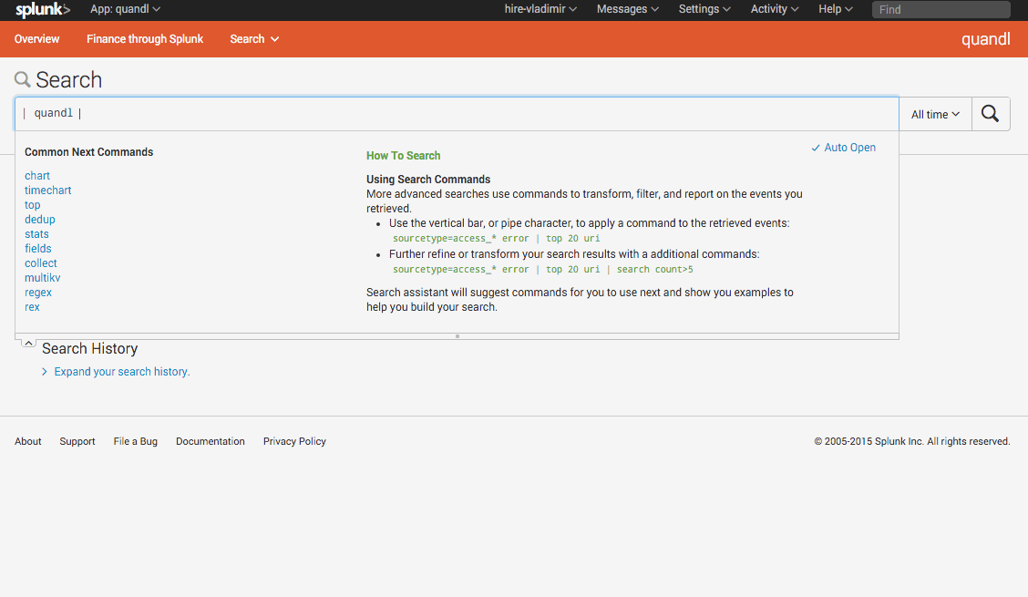The image size is (1028, 597).
Task: Open the Documentation footer link
Action: 211,441
